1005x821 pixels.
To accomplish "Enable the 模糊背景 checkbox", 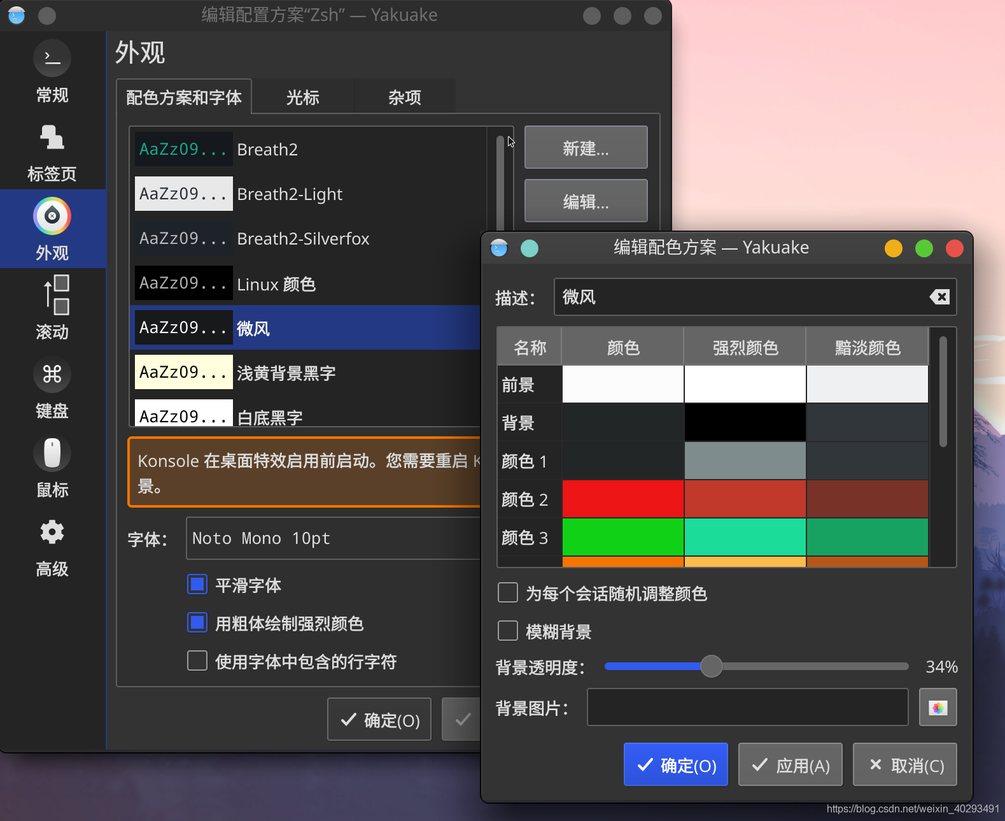I will pos(508,631).
